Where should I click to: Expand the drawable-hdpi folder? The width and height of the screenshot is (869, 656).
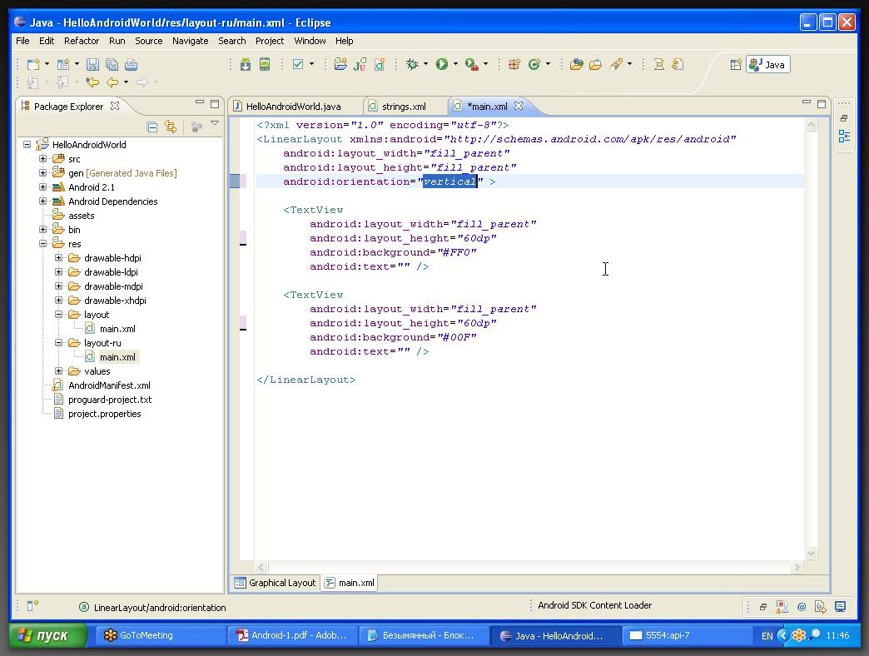coord(59,257)
